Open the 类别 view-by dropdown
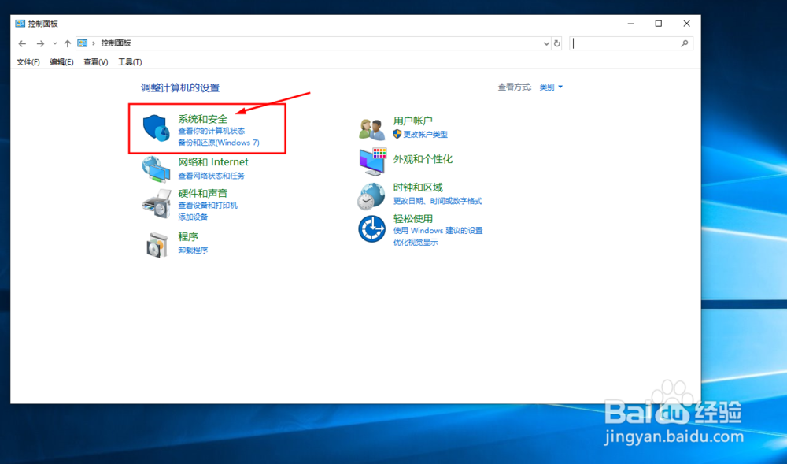 [551, 87]
